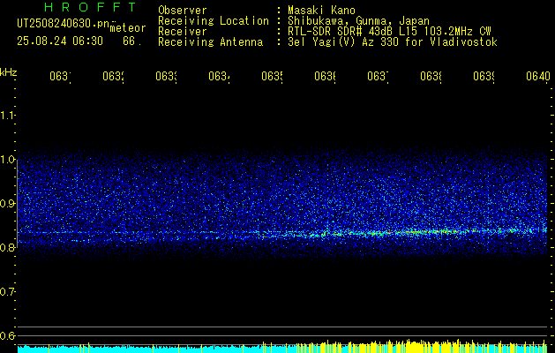Click the 0.7 frequency axis label

7,292
